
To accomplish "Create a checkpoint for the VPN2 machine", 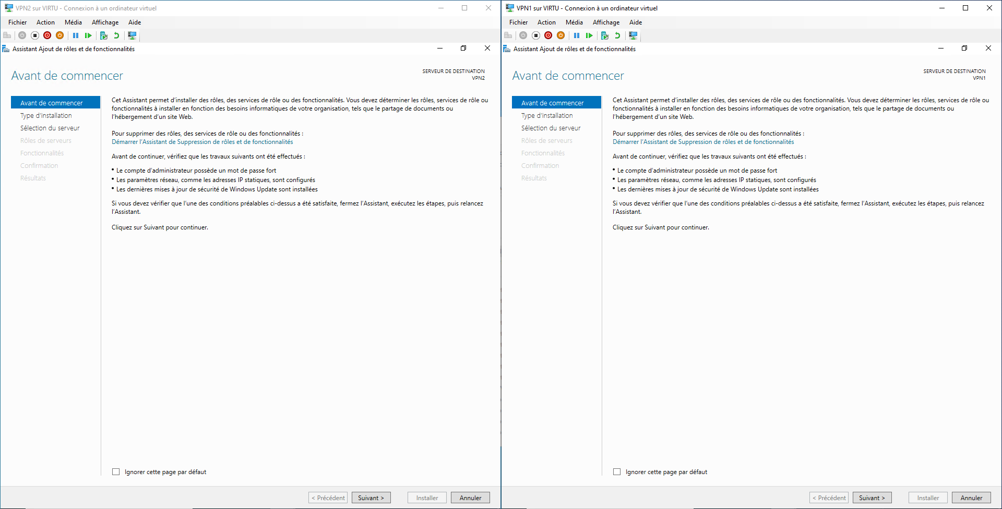I will (x=104, y=35).
